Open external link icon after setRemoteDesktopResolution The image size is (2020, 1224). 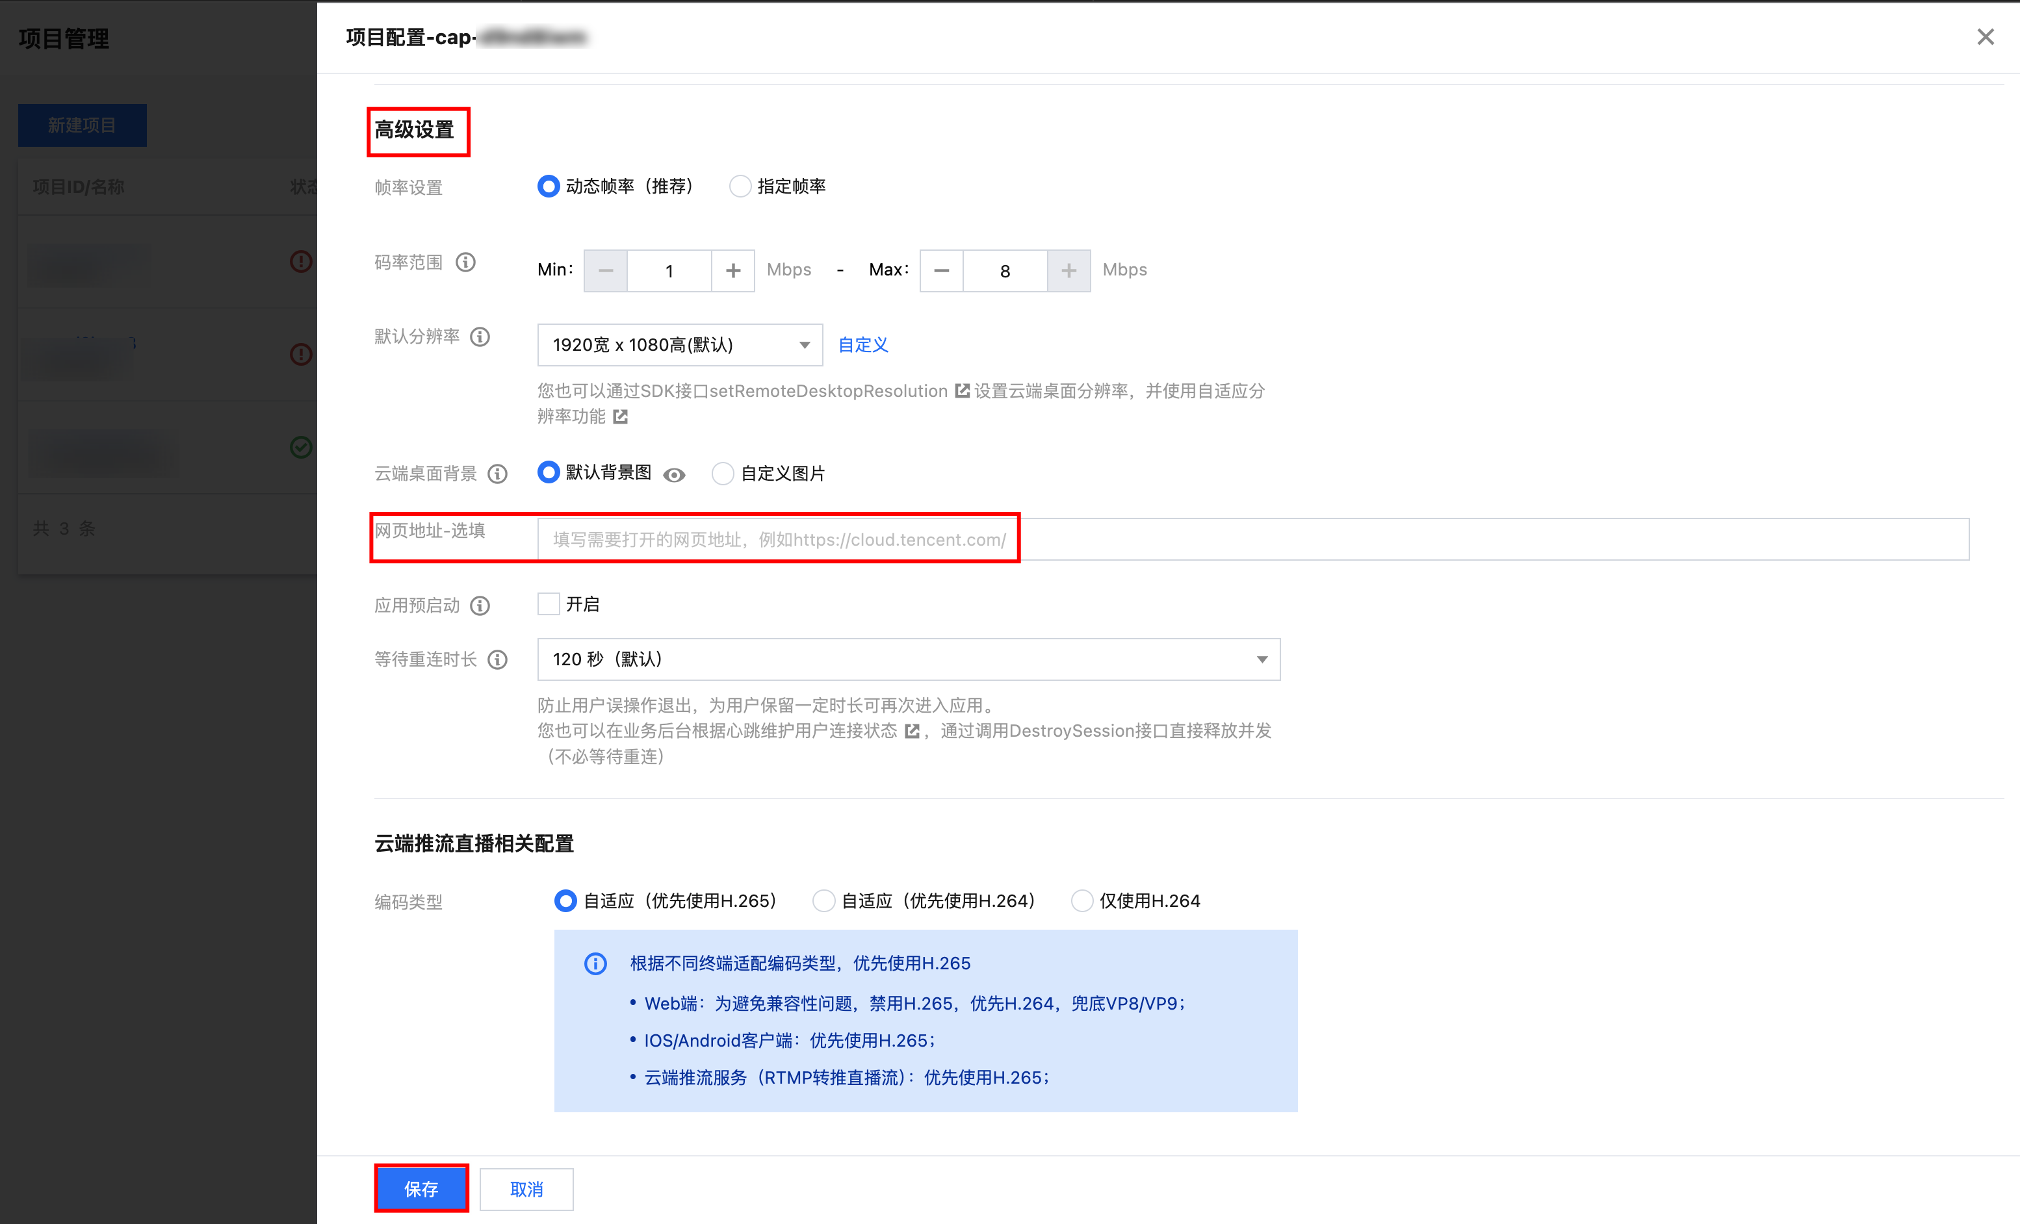[x=963, y=391]
